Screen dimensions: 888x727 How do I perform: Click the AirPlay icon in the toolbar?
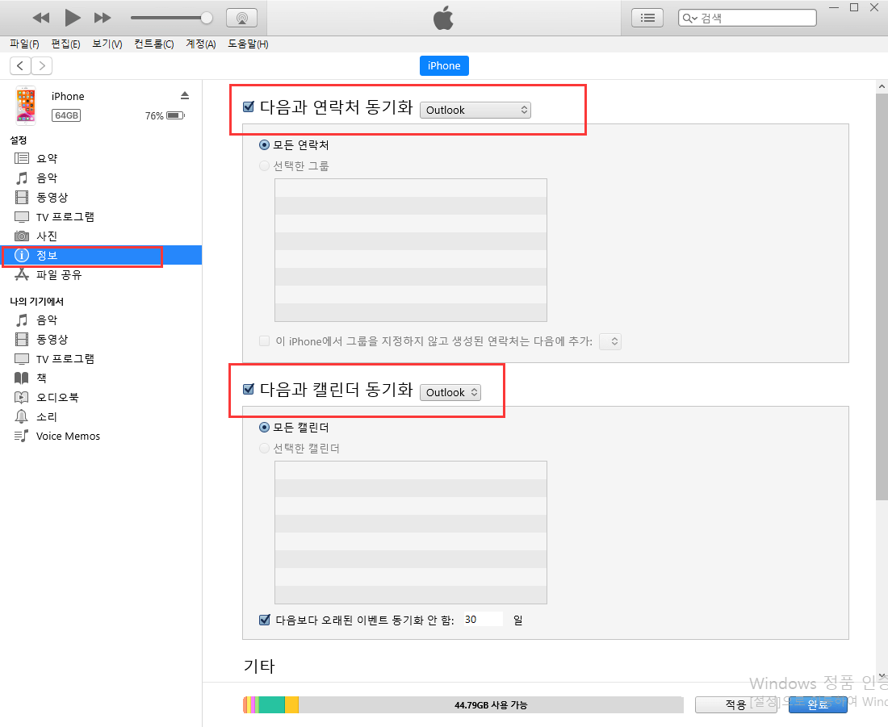click(241, 17)
